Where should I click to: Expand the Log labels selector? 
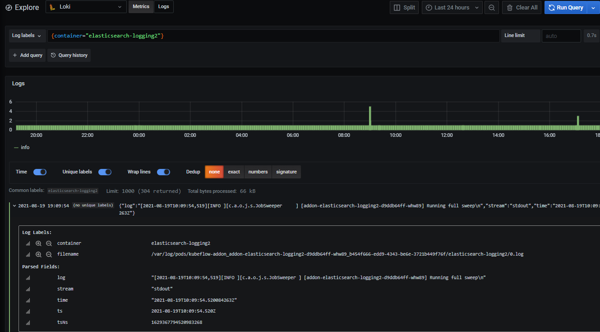27,36
